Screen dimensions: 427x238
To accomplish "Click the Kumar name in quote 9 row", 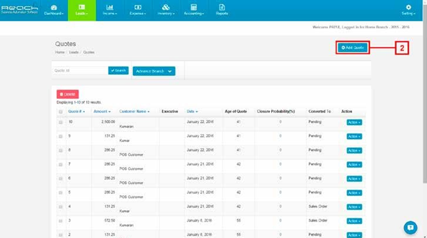I will (x=124, y=141).
